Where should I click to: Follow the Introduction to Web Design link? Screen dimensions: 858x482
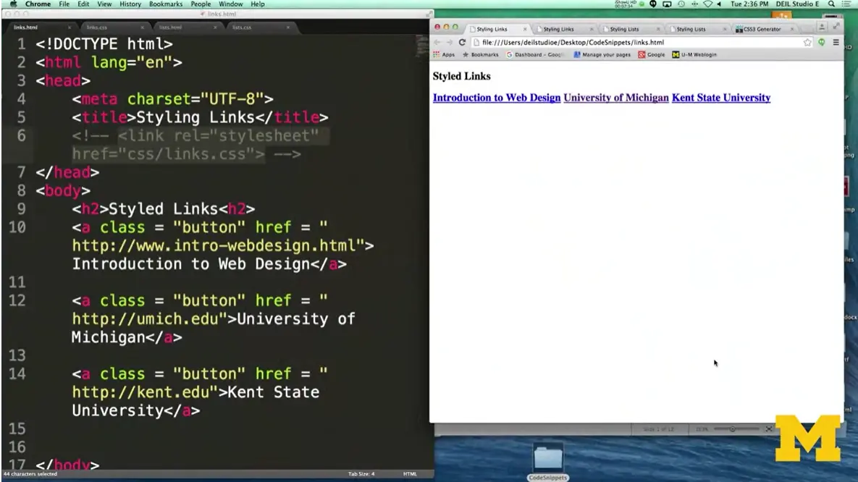click(497, 98)
